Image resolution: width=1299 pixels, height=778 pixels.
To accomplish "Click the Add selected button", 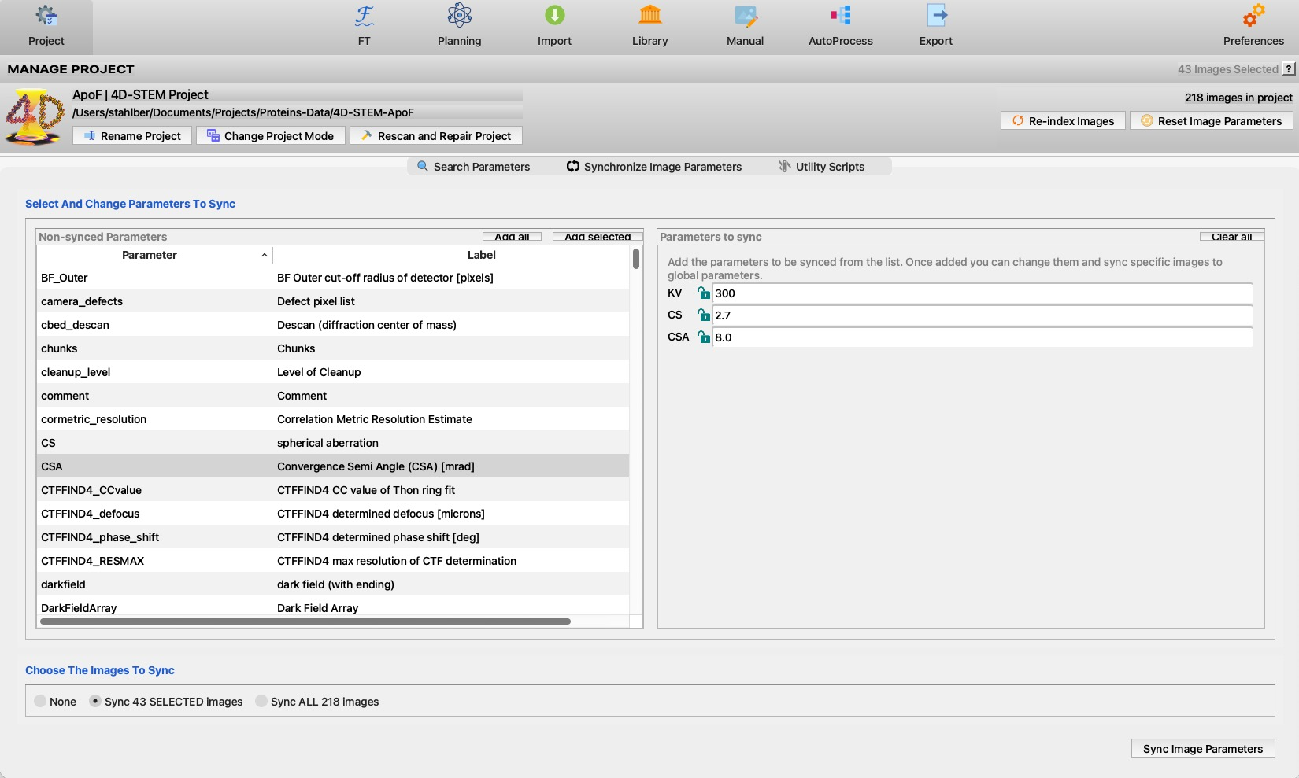I will click(598, 237).
